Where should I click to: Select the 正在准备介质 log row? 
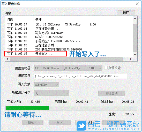[69, 45]
